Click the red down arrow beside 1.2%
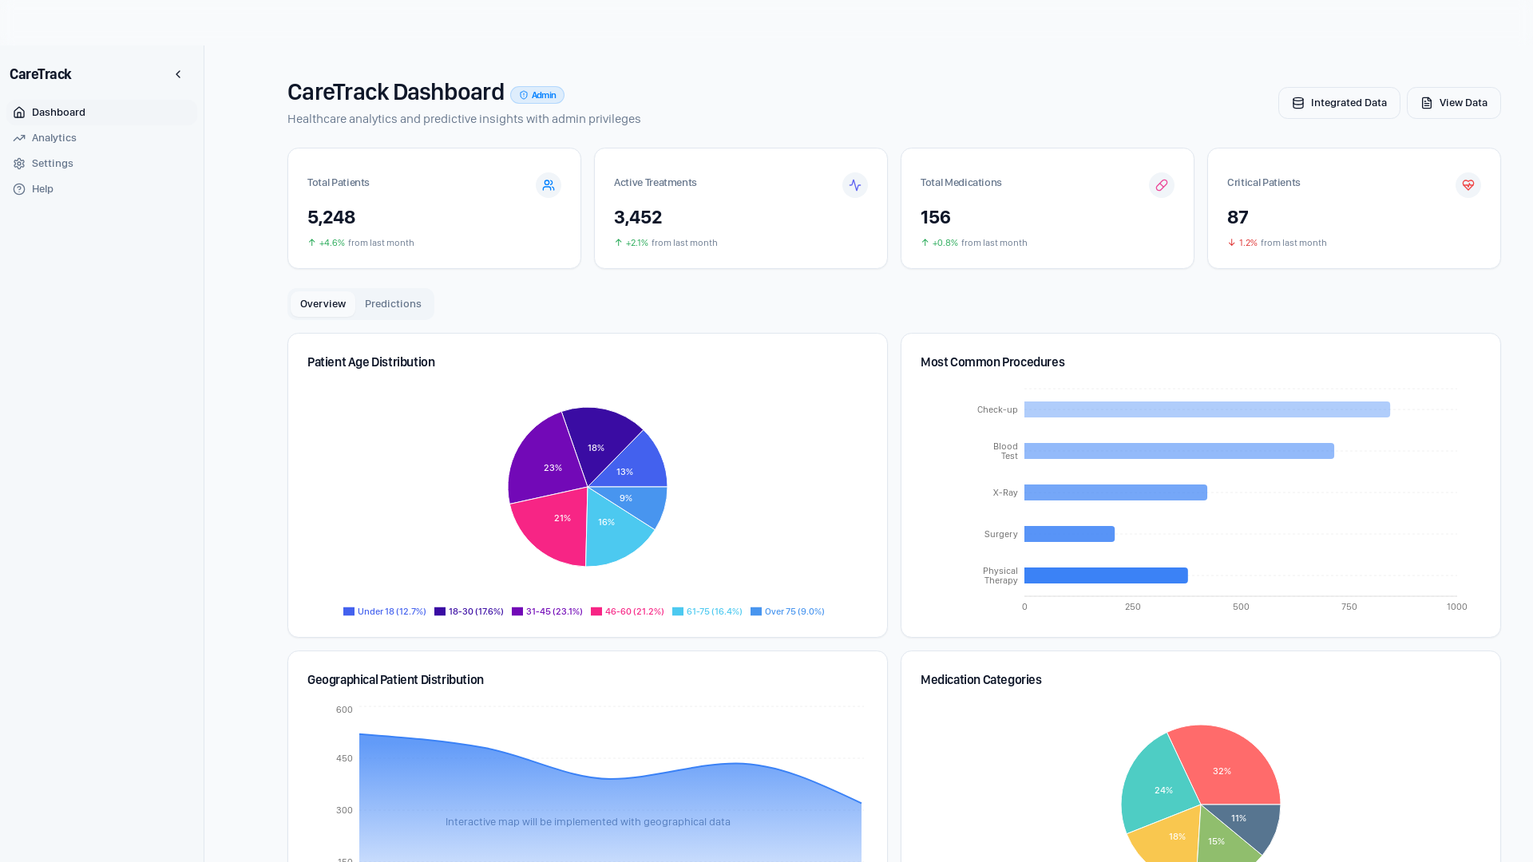The height and width of the screenshot is (862, 1533). pos(1232,243)
